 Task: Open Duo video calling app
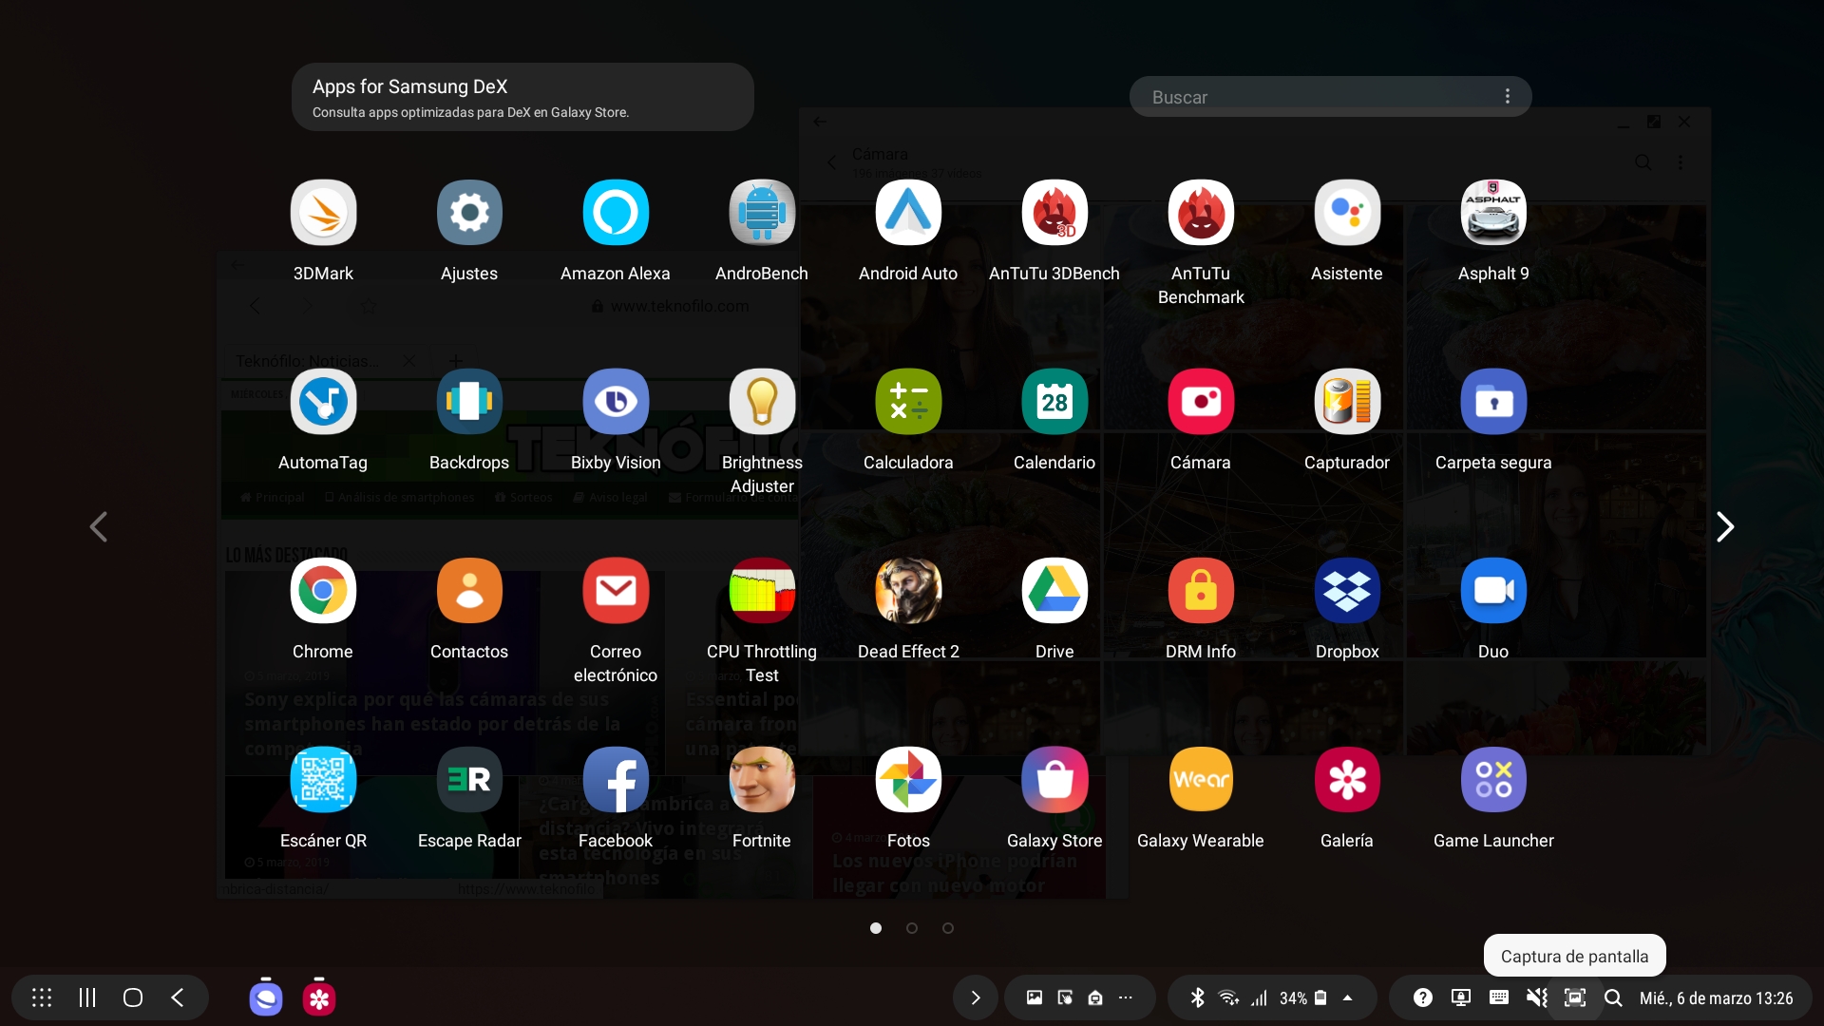pyautogui.click(x=1493, y=591)
